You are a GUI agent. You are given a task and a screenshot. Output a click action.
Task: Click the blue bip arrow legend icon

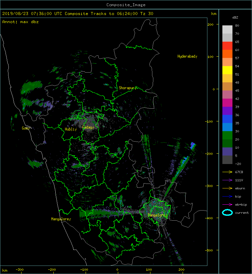tap(227, 197)
